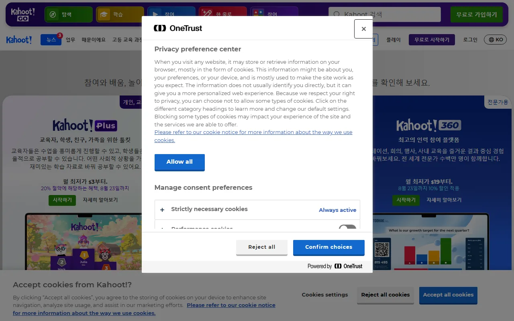Open the 업무 menu item
Image resolution: width=514 pixels, height=321 pixels.
point(70,40)
